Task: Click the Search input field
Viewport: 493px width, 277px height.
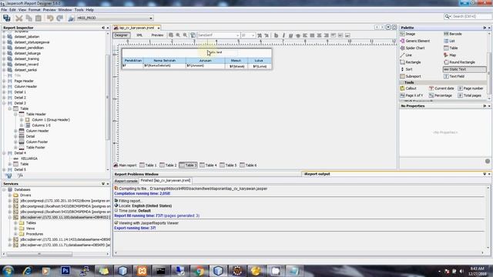Action: (x=471, y=16)
